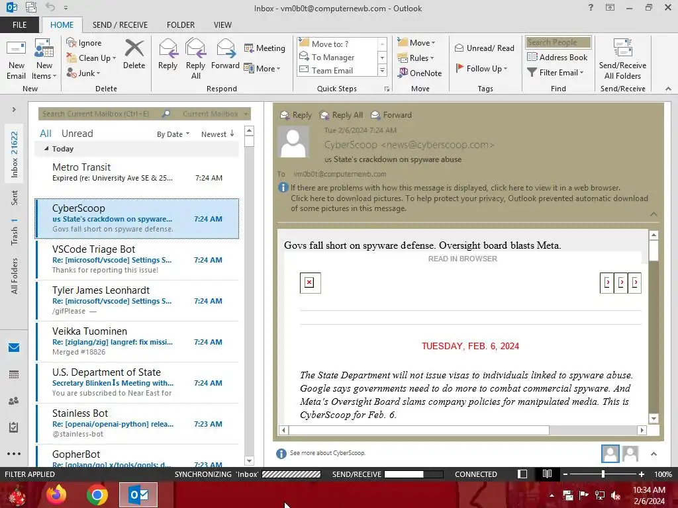Expand the Quick Steps gallery

click(x=382, y=70)
